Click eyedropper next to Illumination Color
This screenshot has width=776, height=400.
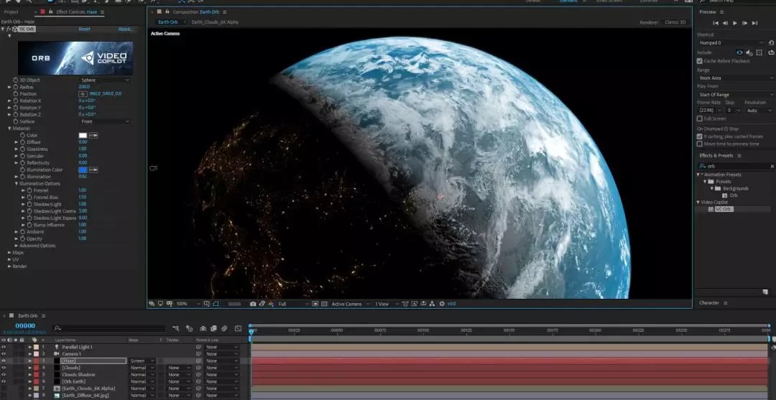click(93, 170)
